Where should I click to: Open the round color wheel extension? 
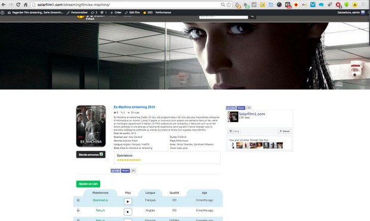(279, 5)
